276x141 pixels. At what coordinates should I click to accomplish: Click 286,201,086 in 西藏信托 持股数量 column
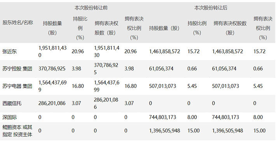pos(52,103)
